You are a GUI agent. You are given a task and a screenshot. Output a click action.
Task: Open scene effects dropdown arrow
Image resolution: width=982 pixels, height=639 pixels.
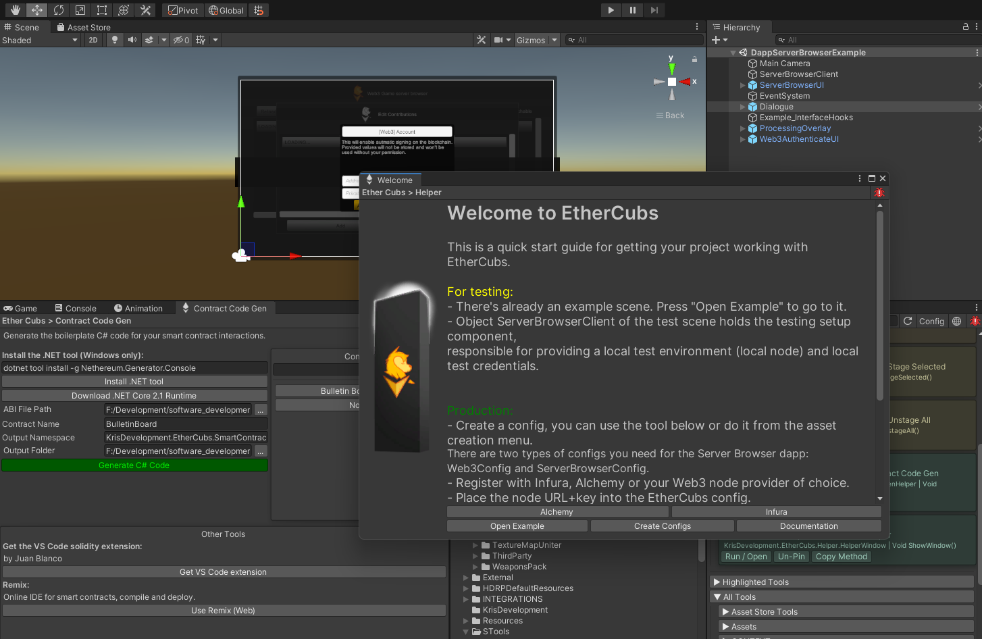click(x=163, y=40)
